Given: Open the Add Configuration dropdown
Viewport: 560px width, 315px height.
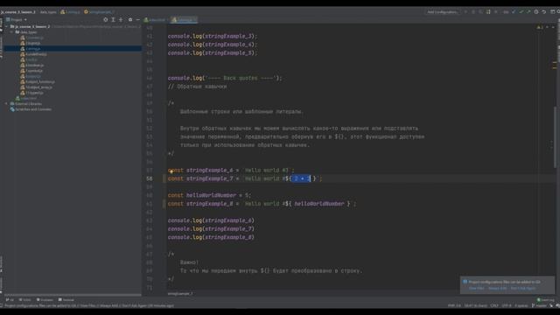Looking at the screenshot, I should [442, 11].
